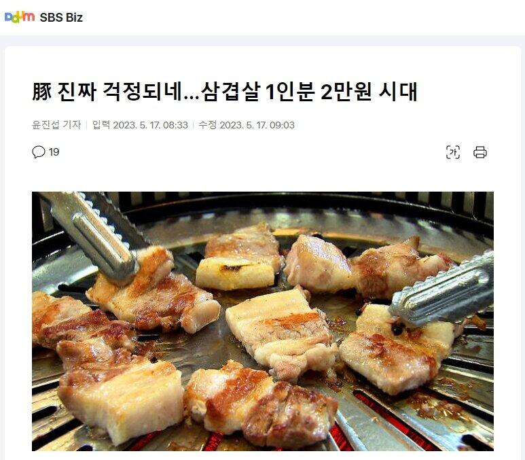Click the '삼겹살' word in the headline
The height and width of the screenshot is (460, 525).
pos(230,92)
